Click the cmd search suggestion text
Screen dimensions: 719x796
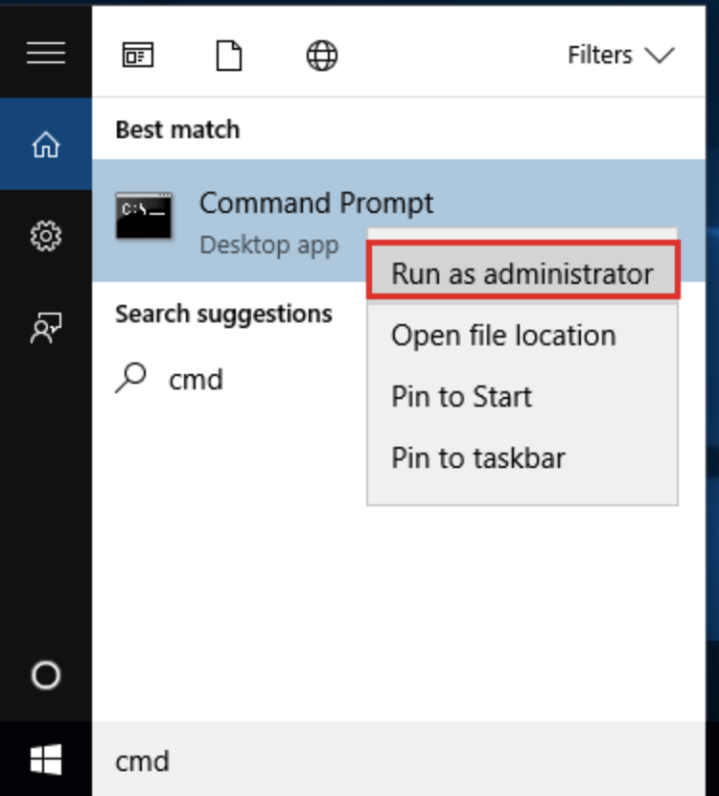pyautogui.click(x=196, y=380)
